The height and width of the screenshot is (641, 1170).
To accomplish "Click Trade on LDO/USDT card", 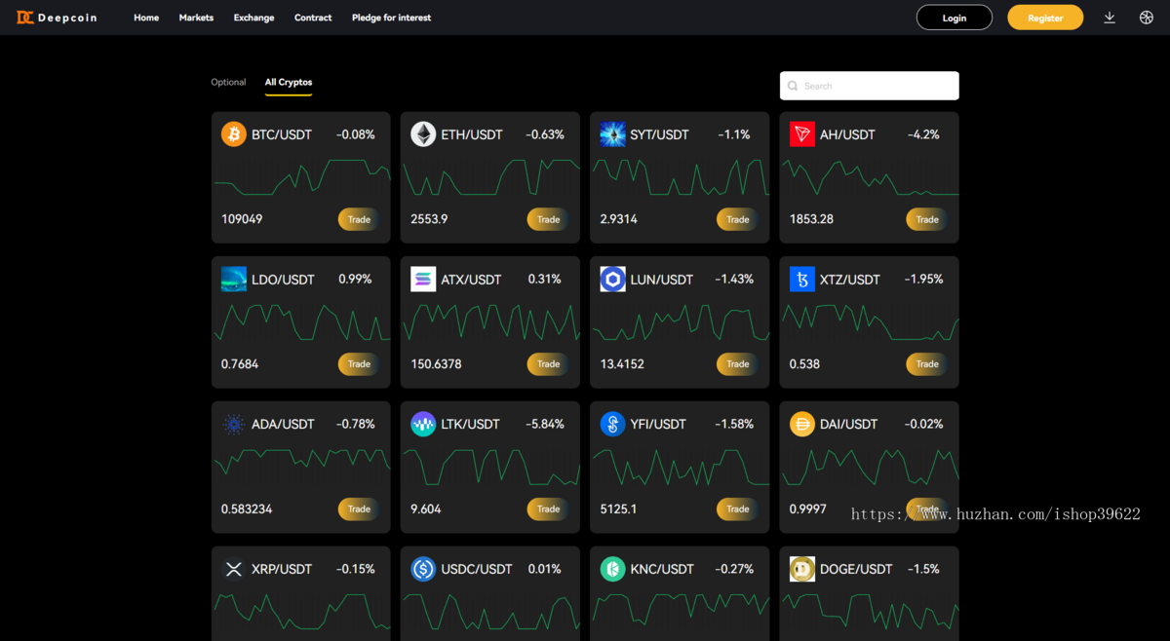I will tap(359, 364).
